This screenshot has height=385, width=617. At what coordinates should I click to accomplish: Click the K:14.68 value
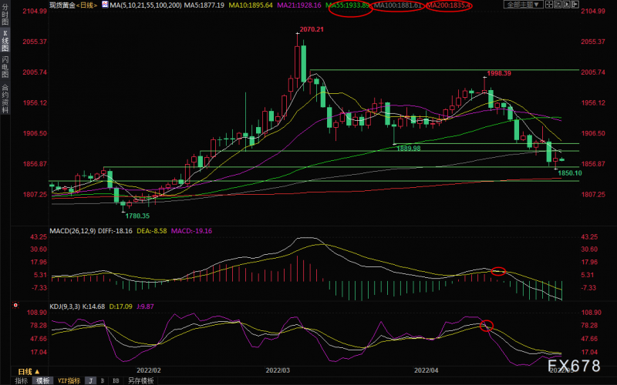[94, 306]
